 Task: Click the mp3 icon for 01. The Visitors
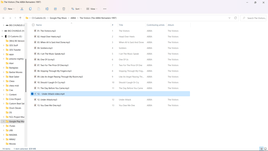(x=35, y=31)
